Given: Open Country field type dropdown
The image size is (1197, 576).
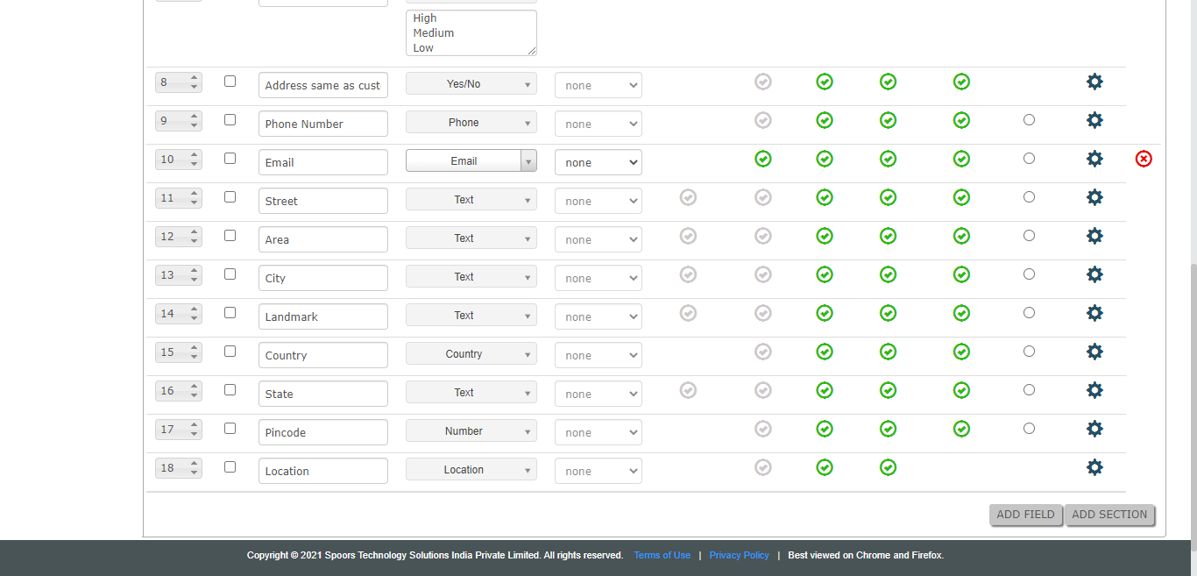Looking at the screenshot, I should click(x=471, y=354).
